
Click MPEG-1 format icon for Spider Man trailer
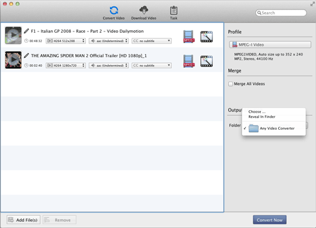(189, 61)
